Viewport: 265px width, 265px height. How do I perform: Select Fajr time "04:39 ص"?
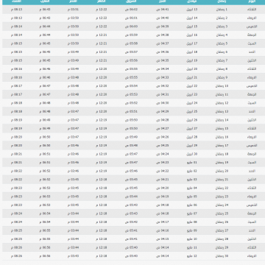(x=162, y=26)
